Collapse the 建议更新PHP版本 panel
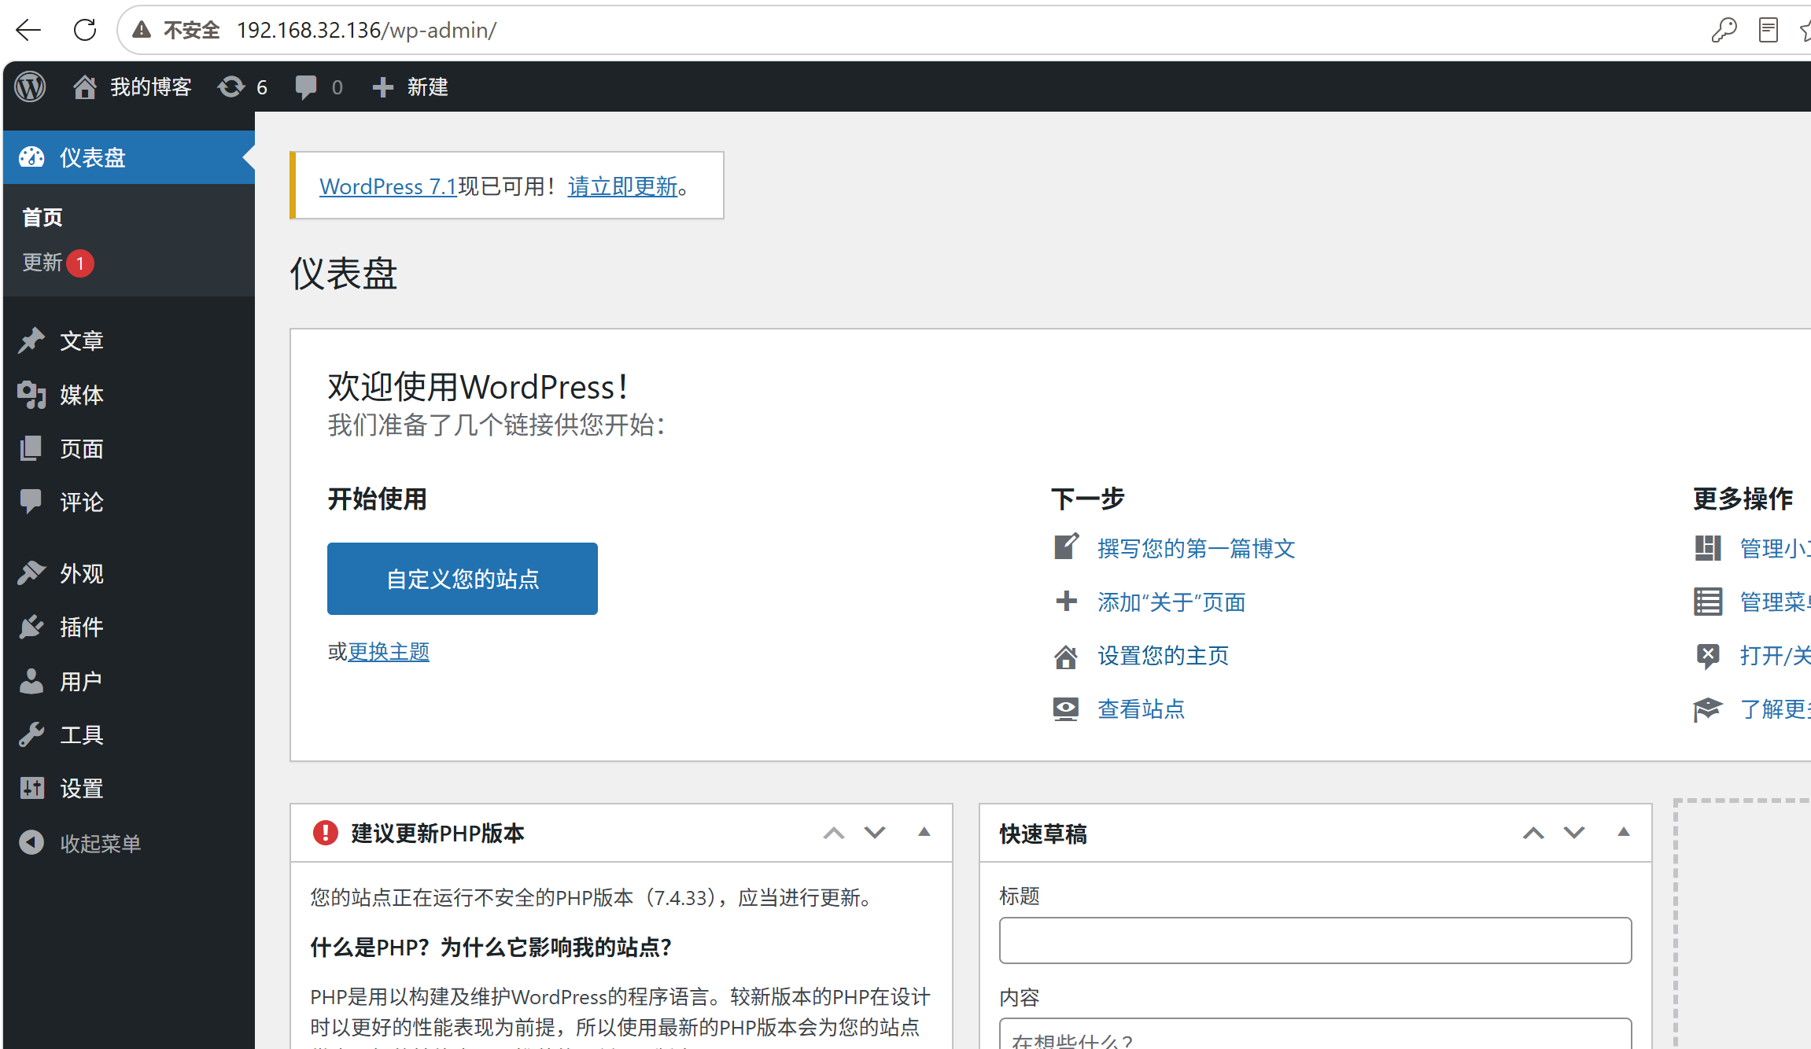This screenshot has height=1049, width=1811. coord(924,832)
